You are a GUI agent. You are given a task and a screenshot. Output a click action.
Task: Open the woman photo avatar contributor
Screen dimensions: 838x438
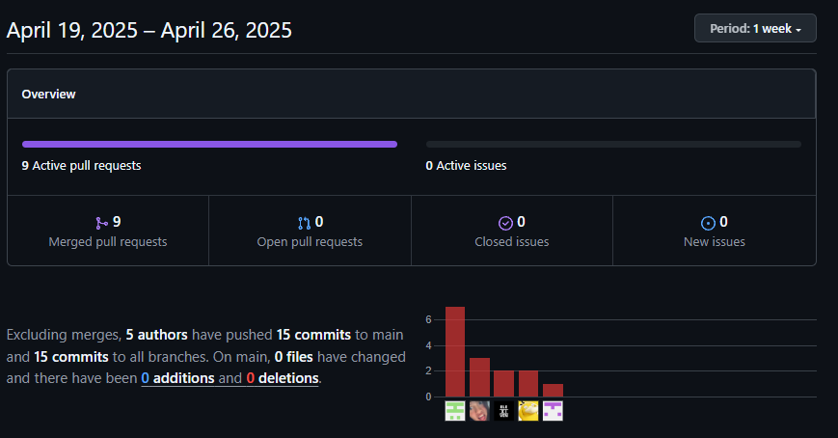479,411
